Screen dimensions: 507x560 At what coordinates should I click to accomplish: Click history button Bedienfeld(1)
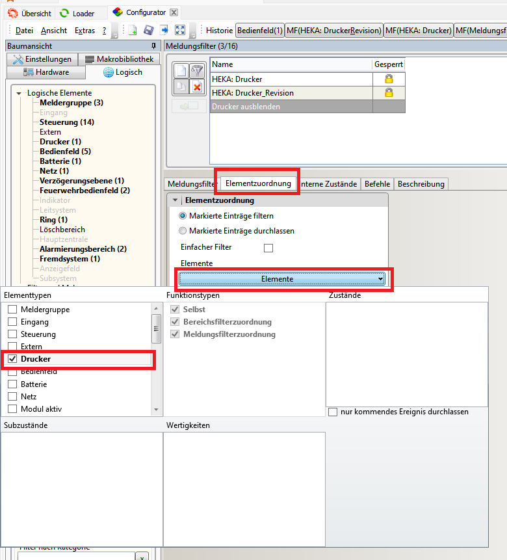click(260, 31)
